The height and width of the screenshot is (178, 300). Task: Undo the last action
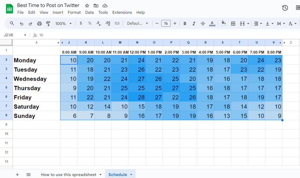tap(21, 23)
